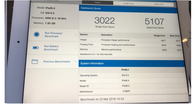The image size is (196, 104).
Task: Select the 3022 single-core score
Action: 104,21
